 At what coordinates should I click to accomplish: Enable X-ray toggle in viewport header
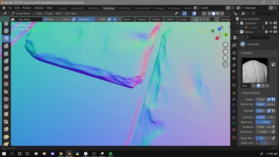(204, 14)
